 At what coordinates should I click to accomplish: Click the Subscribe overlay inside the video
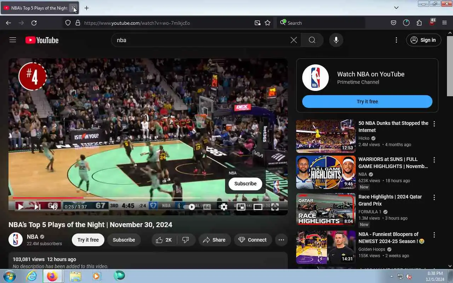pyautogui.click(x=245, y=184)
